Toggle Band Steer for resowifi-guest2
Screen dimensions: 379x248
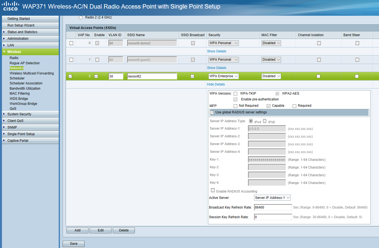pyautogui.click(x=357, y=60)
